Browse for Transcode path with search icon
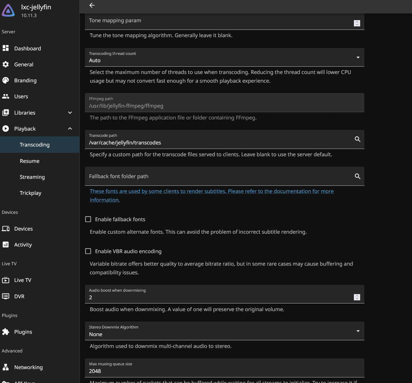This screenshot has height=383, width=412. coord(357,139)
